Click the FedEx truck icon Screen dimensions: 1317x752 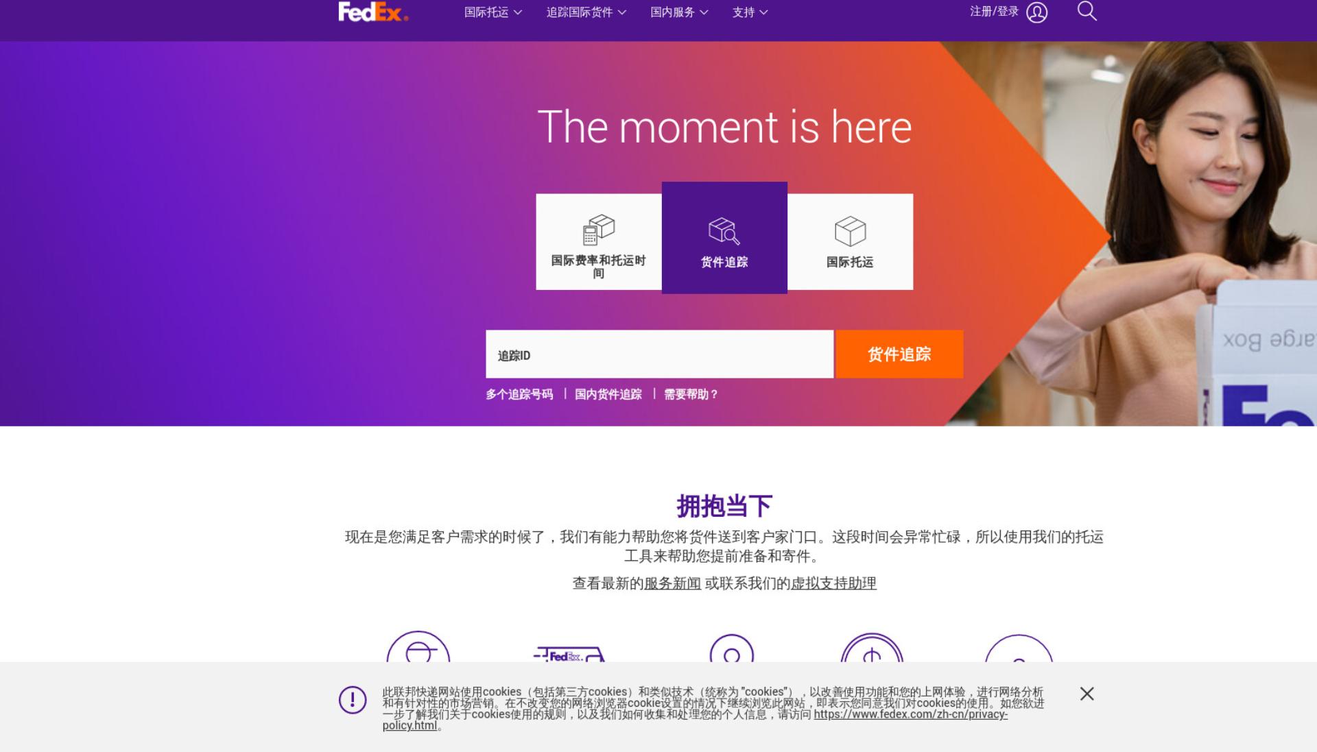(x=569, y=654)
